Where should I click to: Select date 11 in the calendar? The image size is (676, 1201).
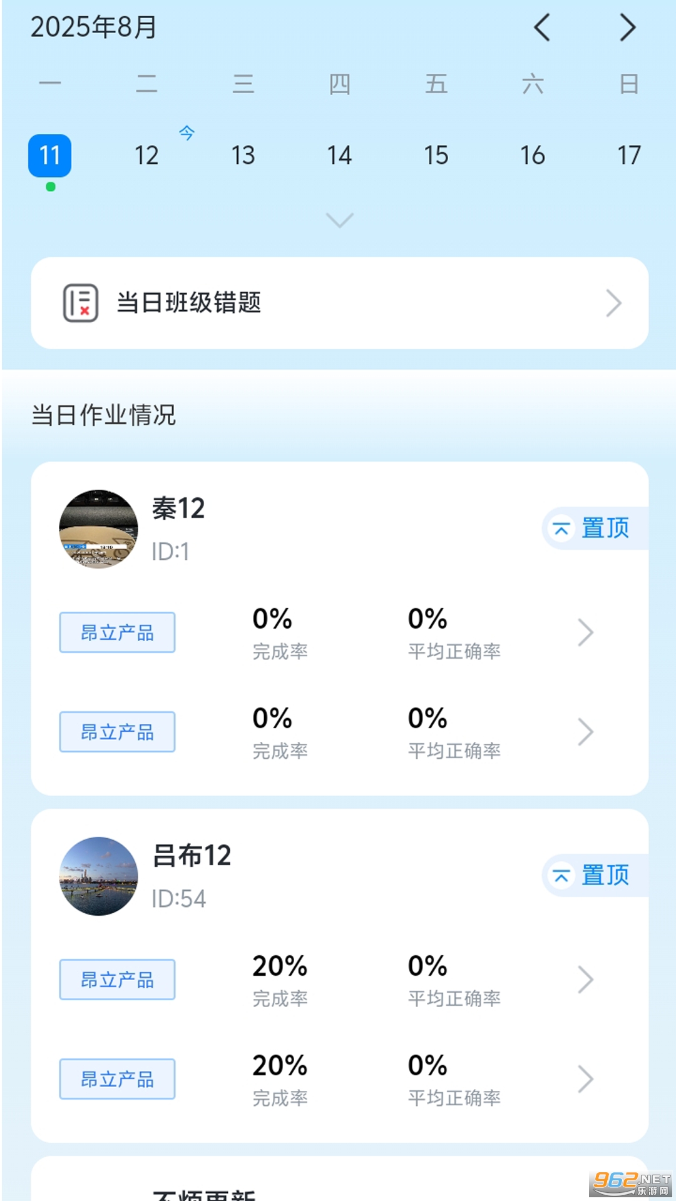[50, 155]
